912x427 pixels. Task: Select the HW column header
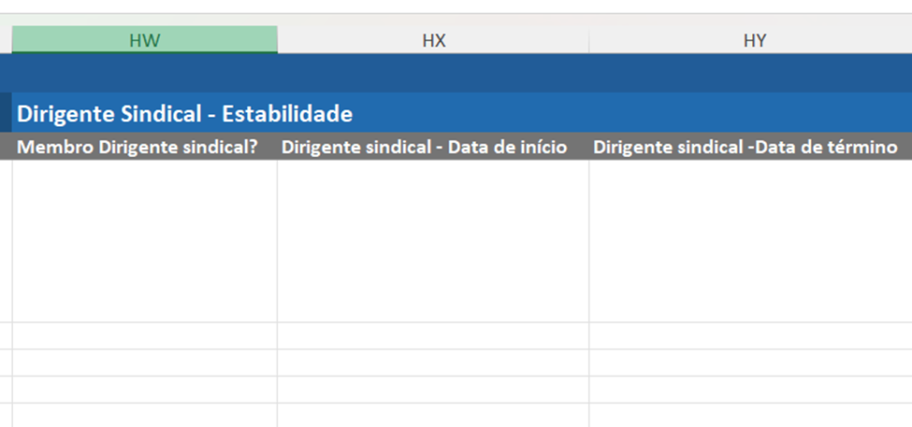(x=145, y=40)
